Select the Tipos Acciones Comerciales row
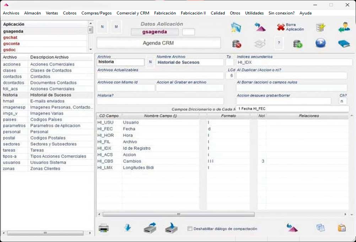Viewport: 356px width, 242px height. pos(47,156)
